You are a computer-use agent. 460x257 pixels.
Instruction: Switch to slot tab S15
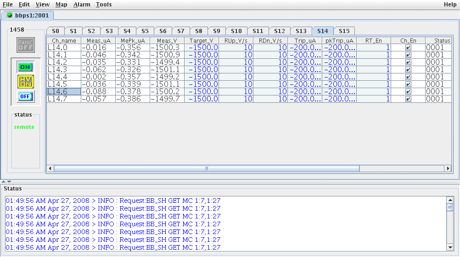pyautogui.click(x=344, y=31)
